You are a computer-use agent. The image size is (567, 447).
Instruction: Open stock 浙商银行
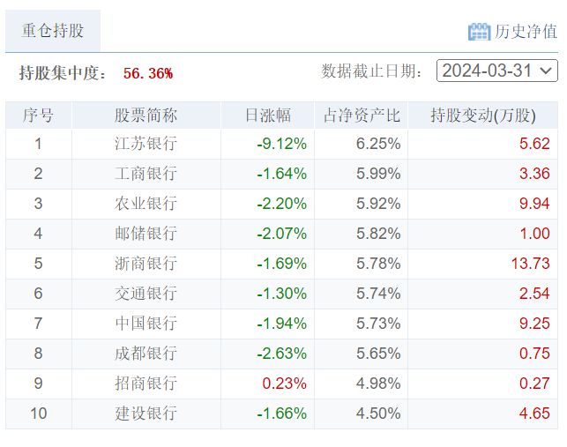pos(145,264)
